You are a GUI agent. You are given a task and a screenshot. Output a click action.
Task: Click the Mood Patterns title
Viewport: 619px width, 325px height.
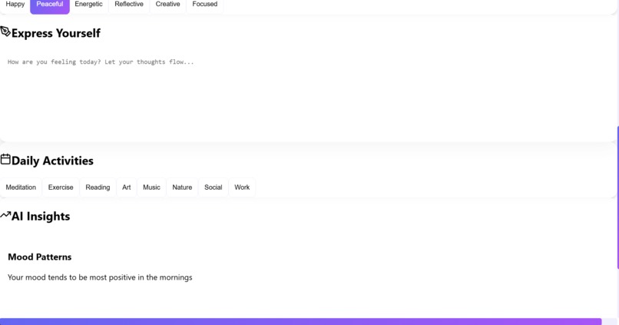point(39,257)
